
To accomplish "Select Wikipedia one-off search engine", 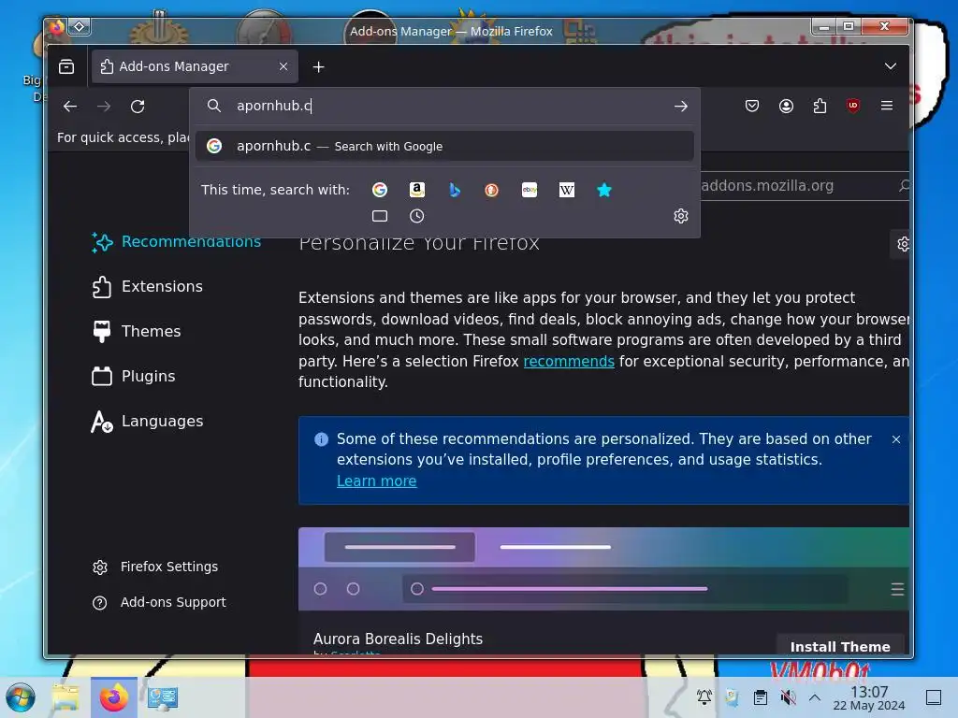I will 566,190.
